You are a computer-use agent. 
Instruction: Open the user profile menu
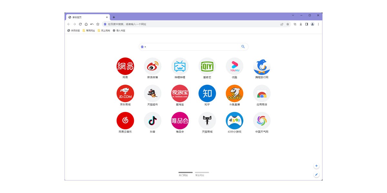click(x=313, y=24)
